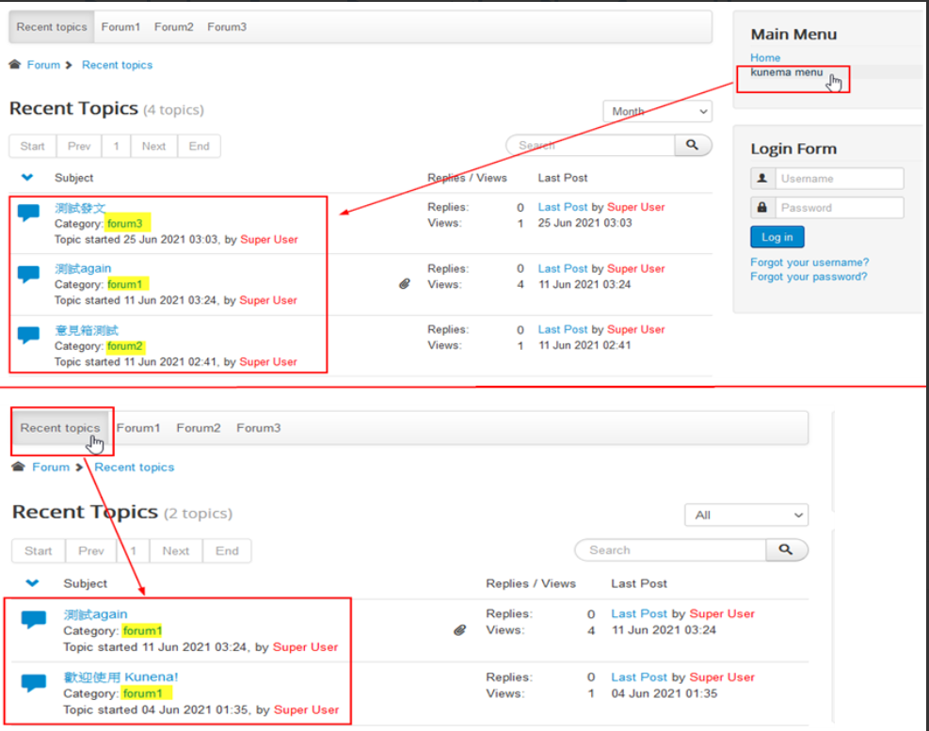
Task: Click the topic icon beside 歡迎使用 Kunena!
Action: 34,683
